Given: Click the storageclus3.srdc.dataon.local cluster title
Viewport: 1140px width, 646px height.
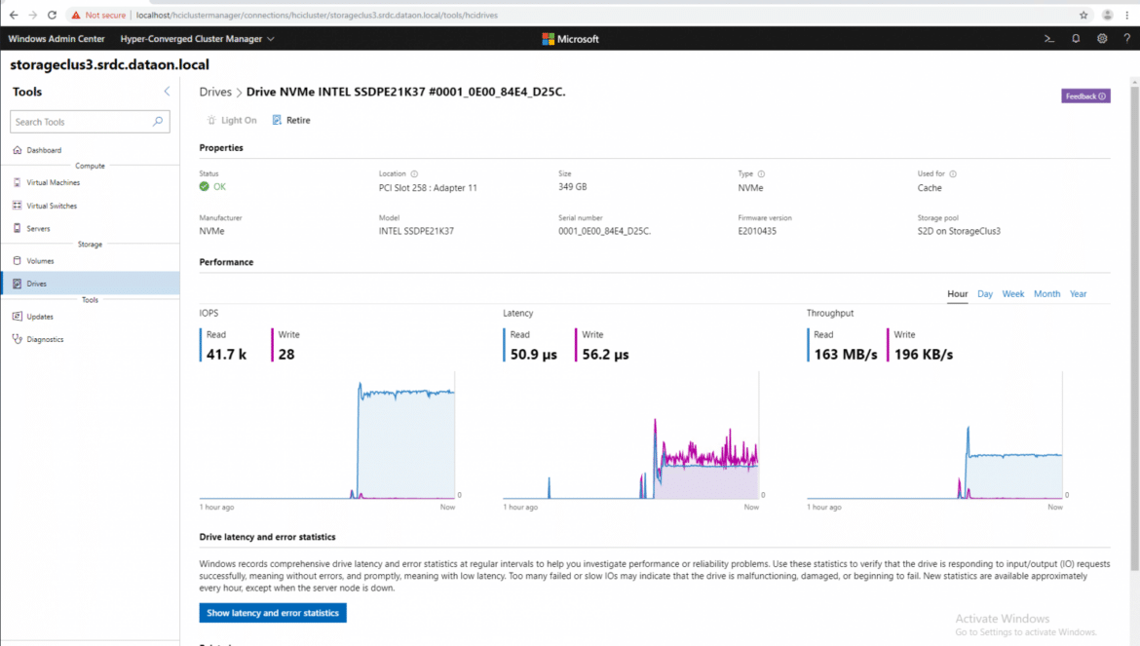Looking at the screenshot, I should (110, 64).
